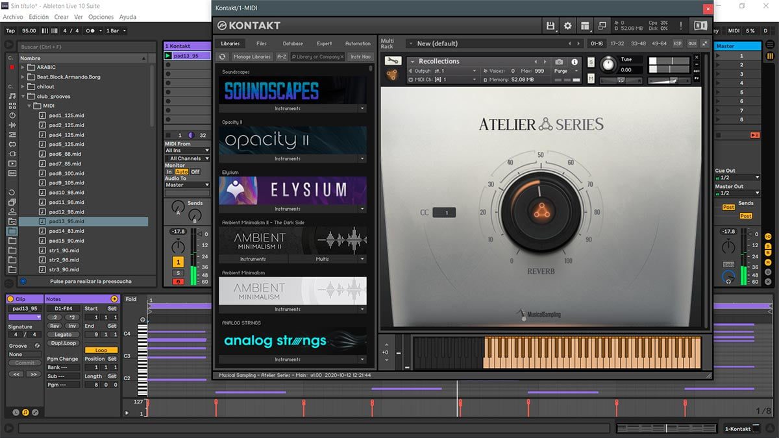The image size is (779, 438).
Task: Open the MIDI From All Ins dropdown
Action: coord(187,151)
